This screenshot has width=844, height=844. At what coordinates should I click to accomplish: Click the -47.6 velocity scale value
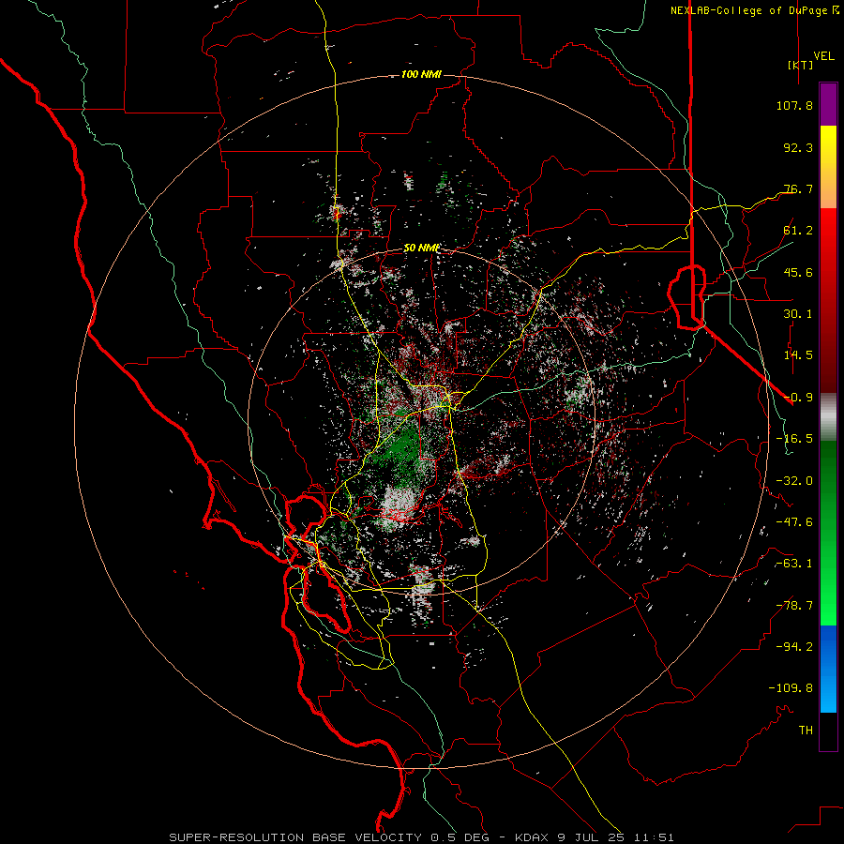tap(794, 522)
